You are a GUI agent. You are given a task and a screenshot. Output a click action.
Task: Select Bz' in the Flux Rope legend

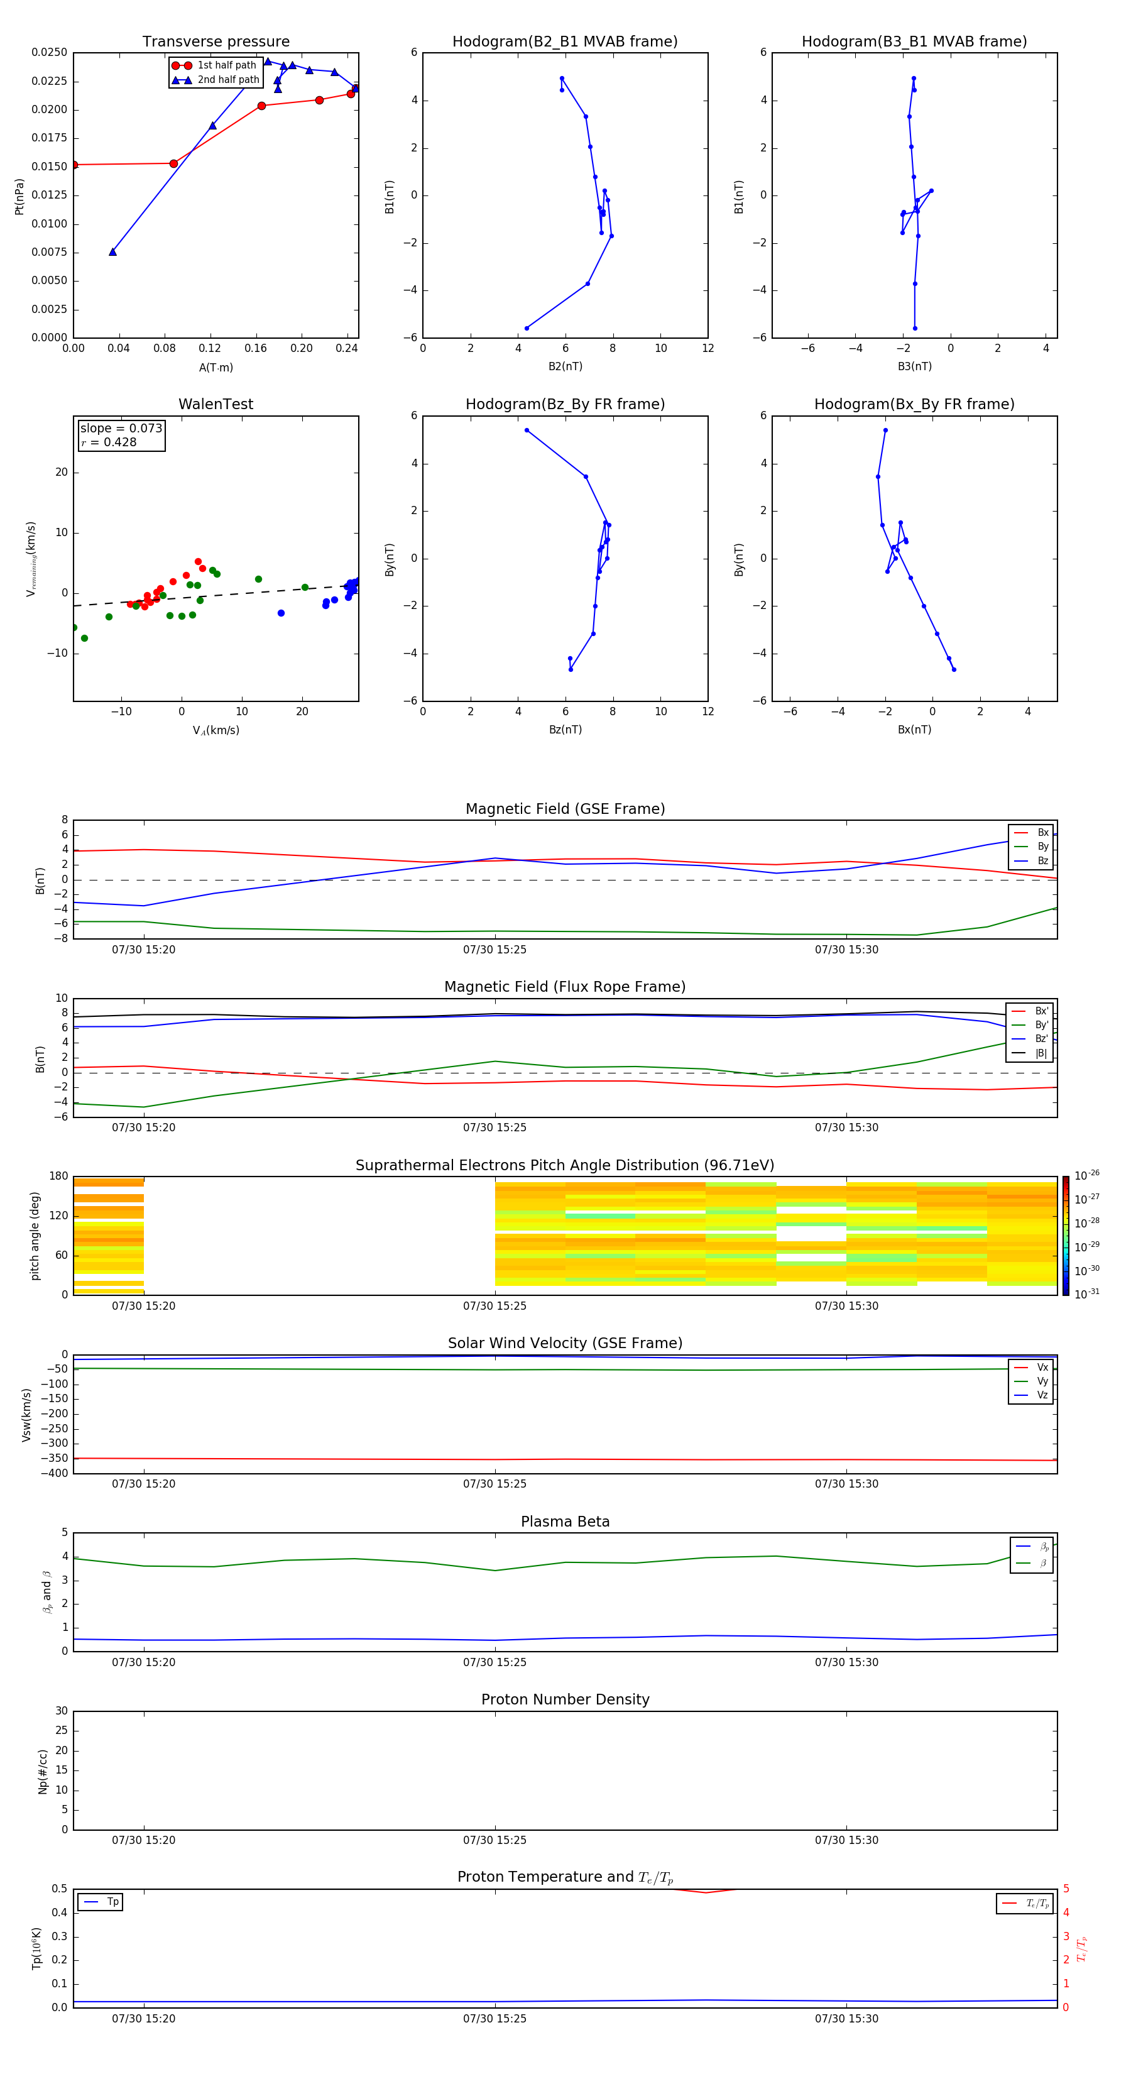[x=1030, y=1040]
